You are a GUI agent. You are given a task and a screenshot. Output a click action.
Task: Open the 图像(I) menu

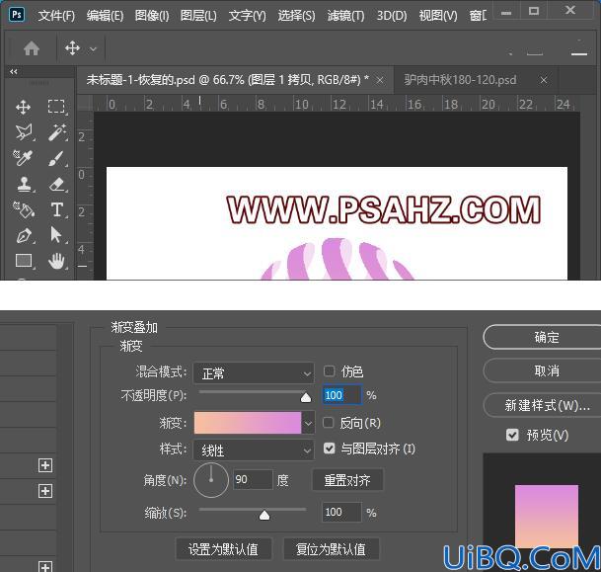pos(152,16)
